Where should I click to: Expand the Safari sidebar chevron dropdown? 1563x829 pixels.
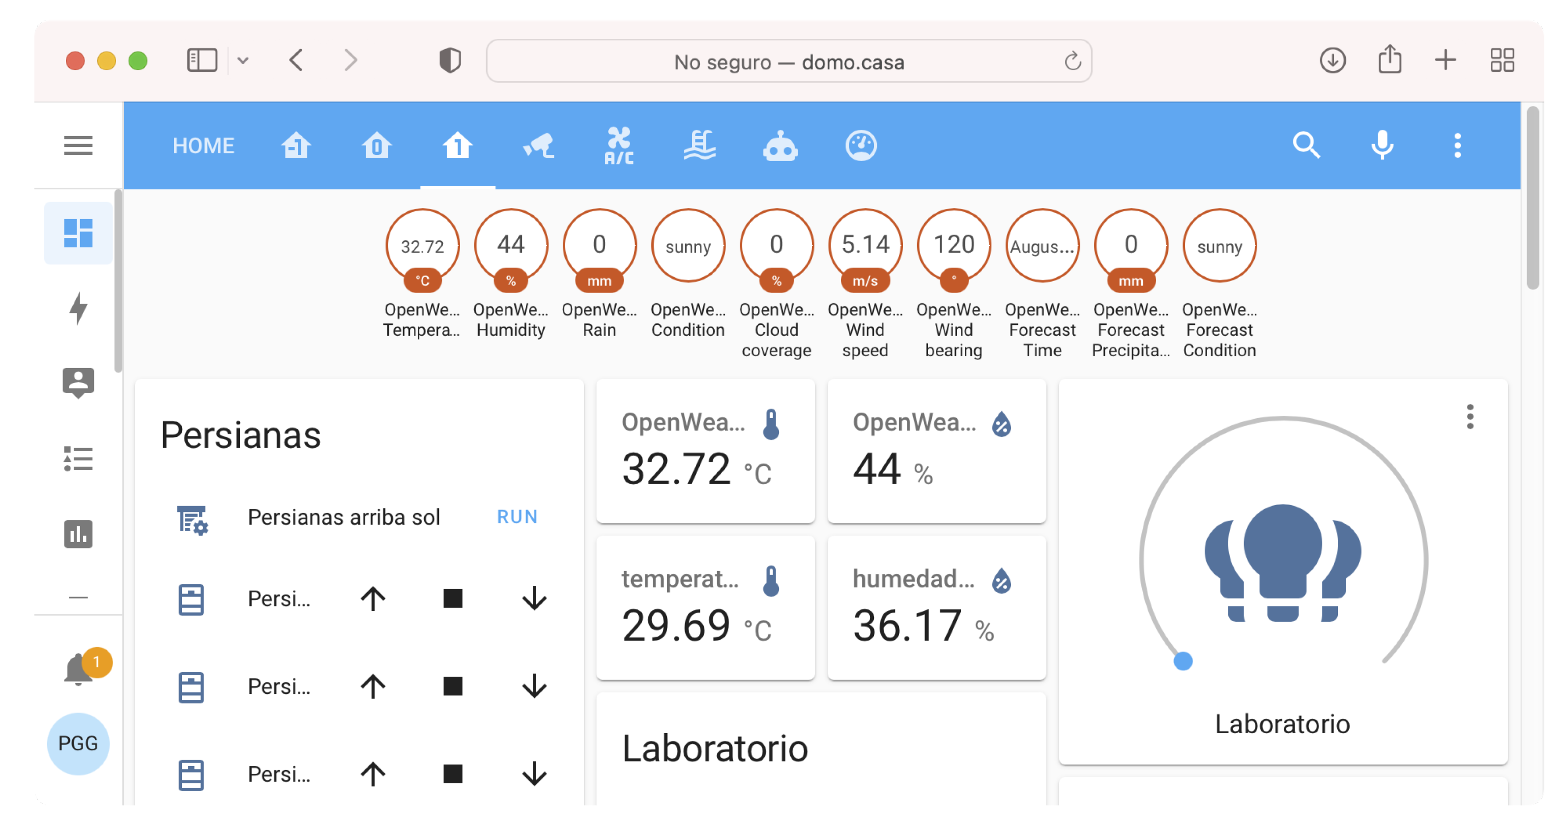pos(243,60)
